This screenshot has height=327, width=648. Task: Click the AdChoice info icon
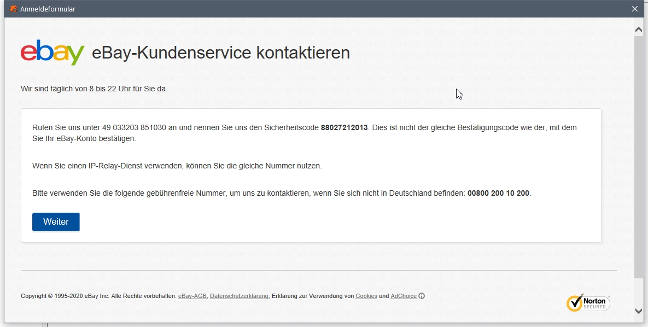(x=422, y=296)
